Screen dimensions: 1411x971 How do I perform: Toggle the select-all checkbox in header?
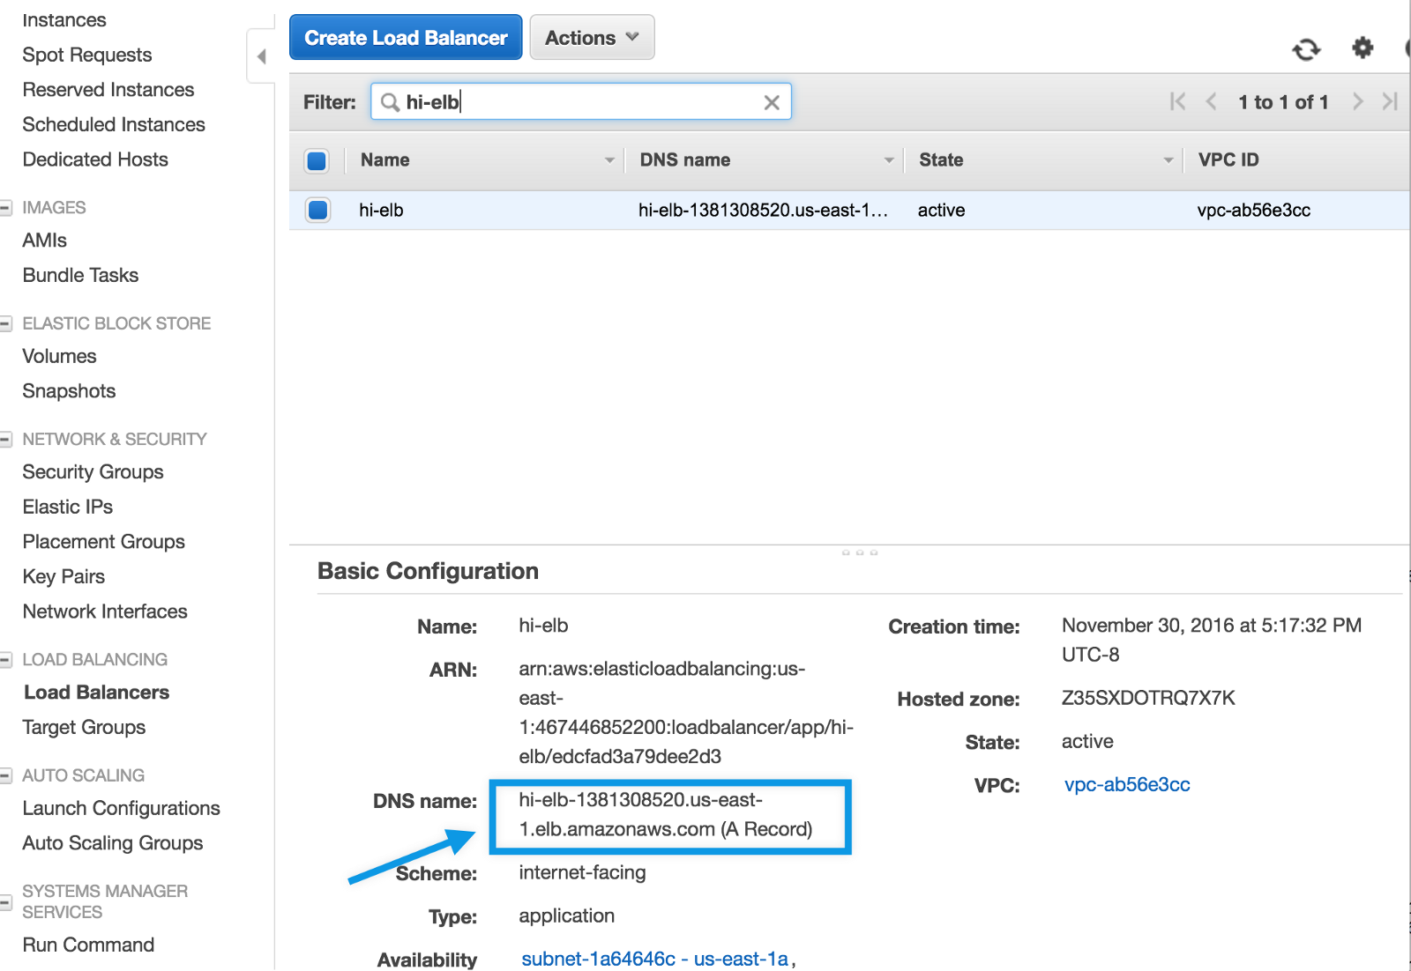point(317,160)
